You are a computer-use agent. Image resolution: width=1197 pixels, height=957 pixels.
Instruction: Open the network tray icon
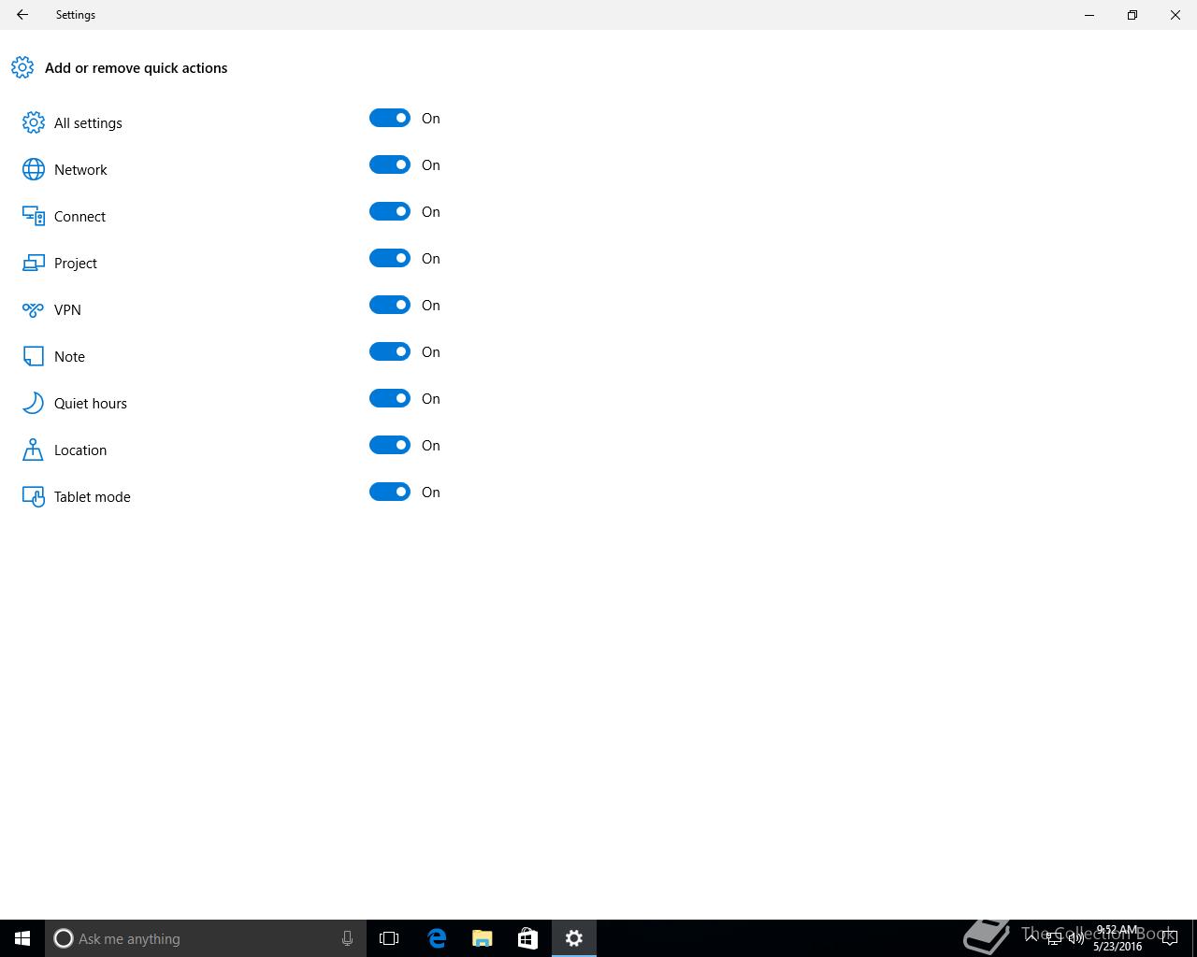[1054, 938]
